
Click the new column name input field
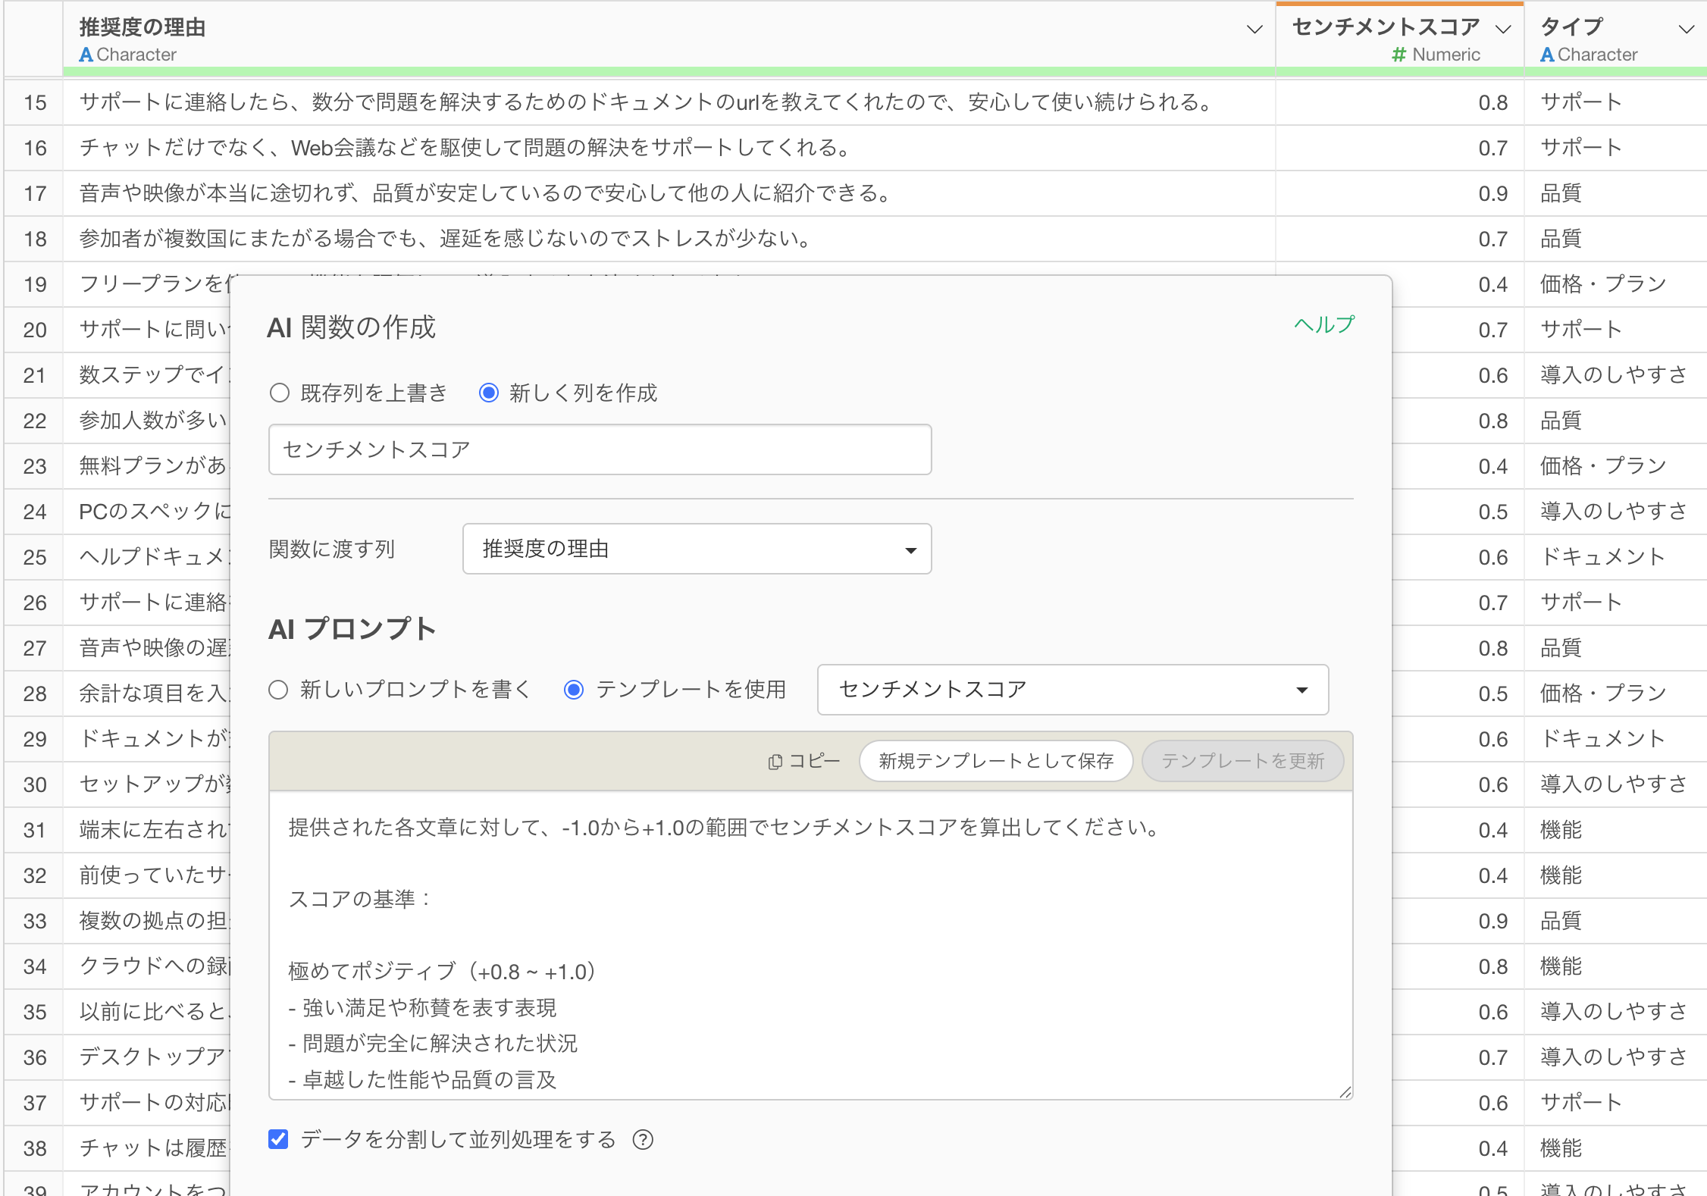[x=600, y=449]
